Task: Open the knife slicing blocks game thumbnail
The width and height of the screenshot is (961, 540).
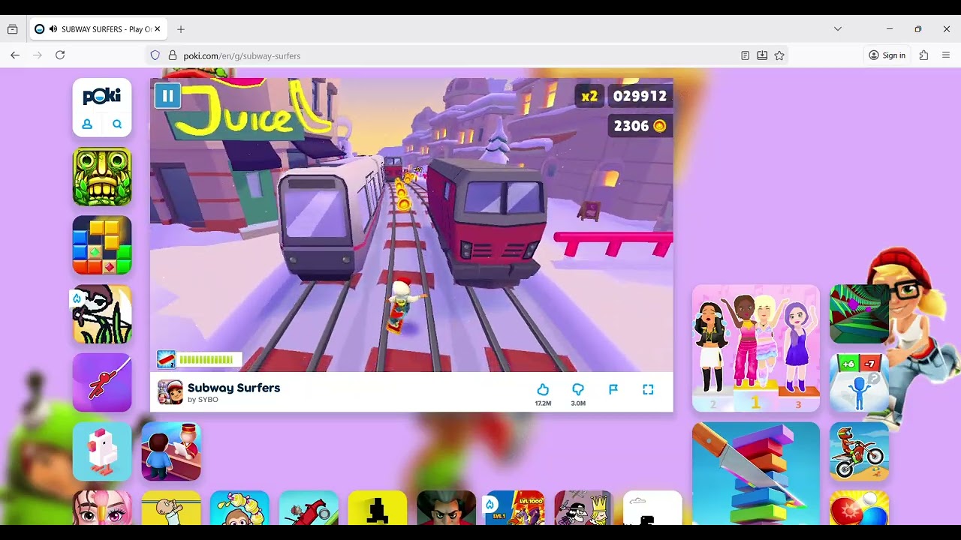Action: pos(756,473)
